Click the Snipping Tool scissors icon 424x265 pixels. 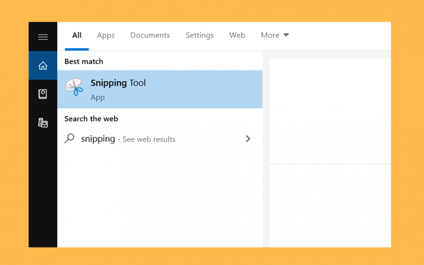pyautogui.click(x=74, y=87)
